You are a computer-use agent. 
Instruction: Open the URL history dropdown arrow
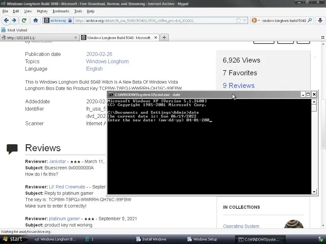(245, 20)
